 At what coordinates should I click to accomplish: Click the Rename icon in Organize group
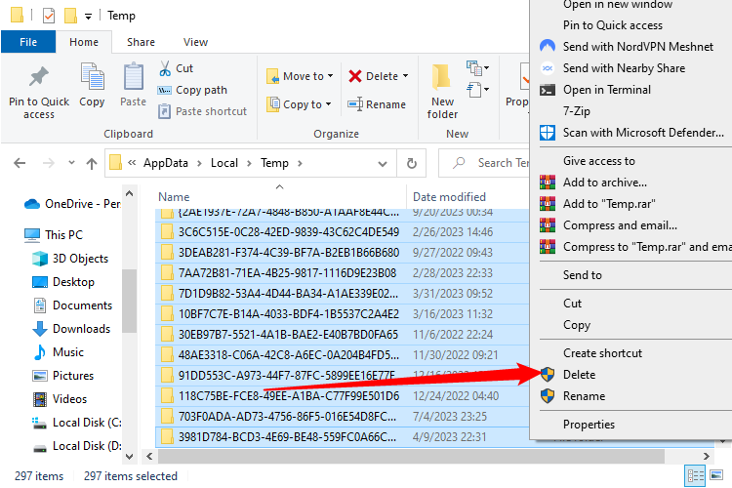pos(356,104)
